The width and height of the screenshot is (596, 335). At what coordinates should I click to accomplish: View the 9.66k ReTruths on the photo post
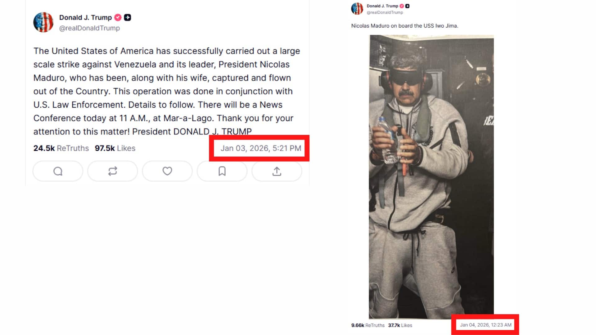[x=368, y=325]
